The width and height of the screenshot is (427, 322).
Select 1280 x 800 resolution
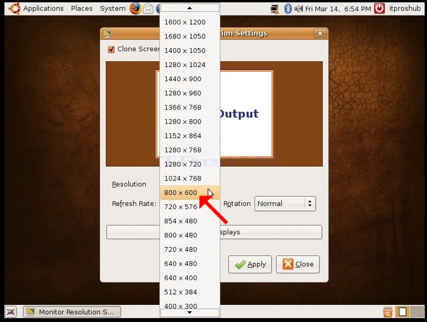[190, 121]
